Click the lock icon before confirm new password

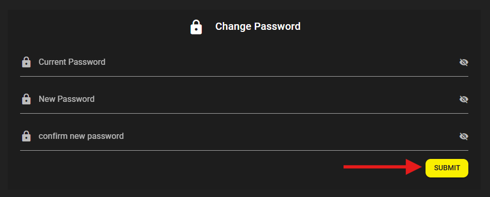26,136
